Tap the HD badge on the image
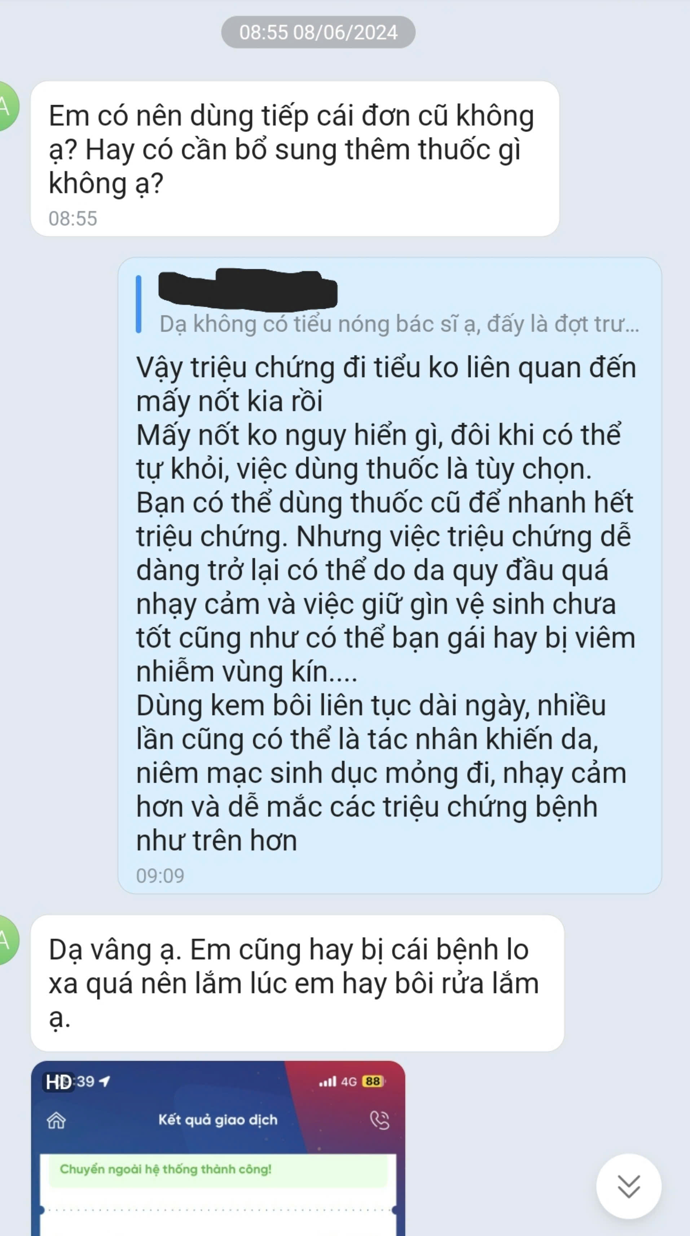The image size is (690, 1236). (x=58, y=1082)
